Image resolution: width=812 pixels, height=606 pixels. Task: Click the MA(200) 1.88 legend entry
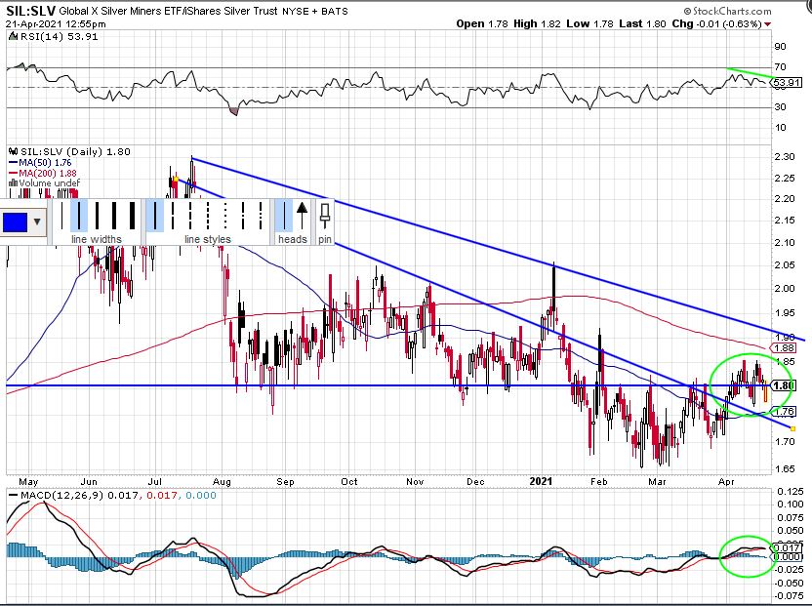[43, 173]
